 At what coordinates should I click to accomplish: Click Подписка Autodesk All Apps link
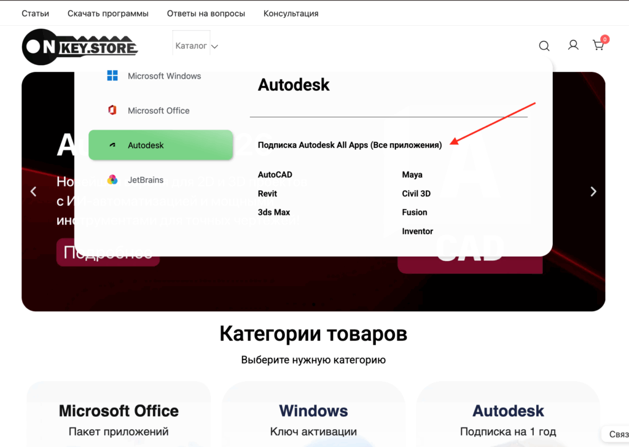(x=350, y=146)
